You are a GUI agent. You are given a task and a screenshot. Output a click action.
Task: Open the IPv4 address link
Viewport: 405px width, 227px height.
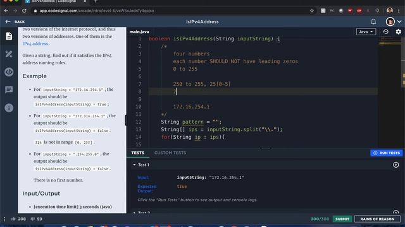click(35, 44)
